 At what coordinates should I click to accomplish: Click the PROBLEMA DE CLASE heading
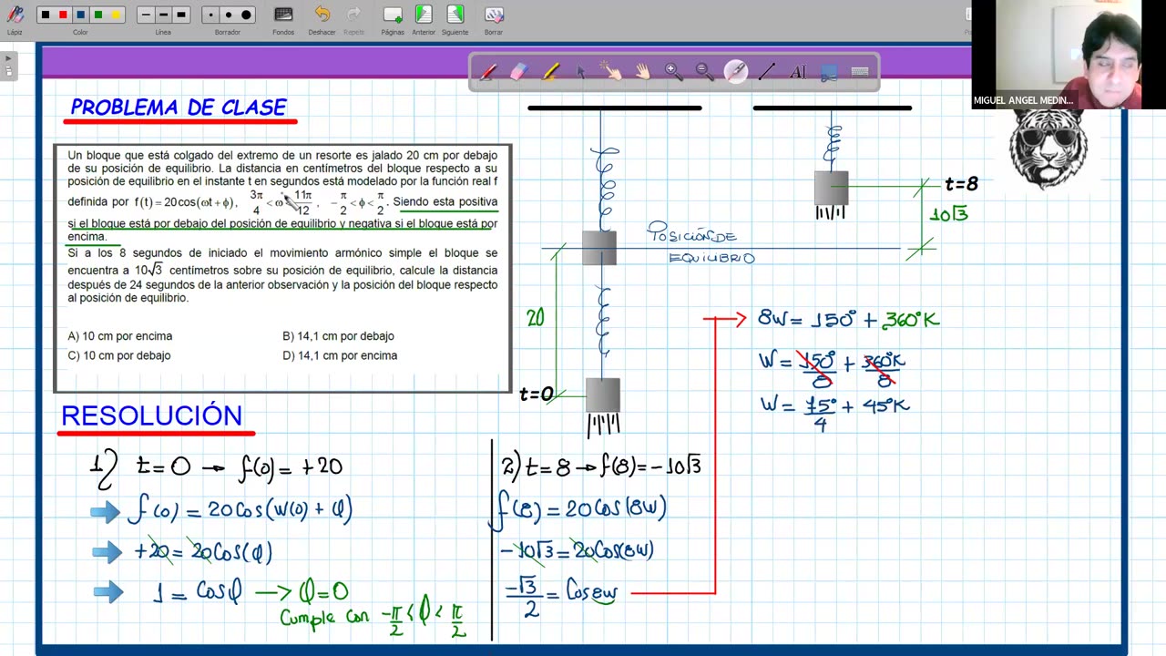tap(179, 108)
